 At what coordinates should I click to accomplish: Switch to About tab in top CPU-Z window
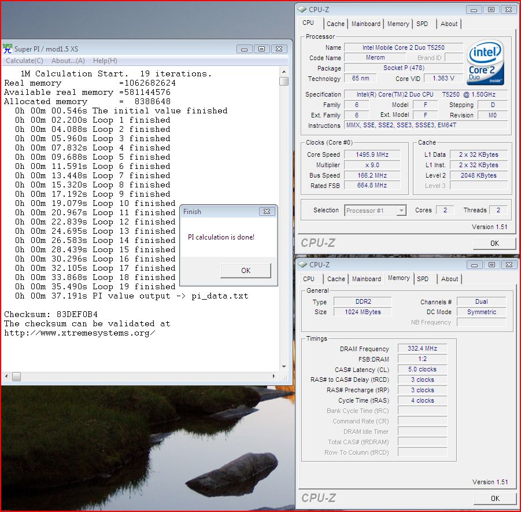point(449,24)
